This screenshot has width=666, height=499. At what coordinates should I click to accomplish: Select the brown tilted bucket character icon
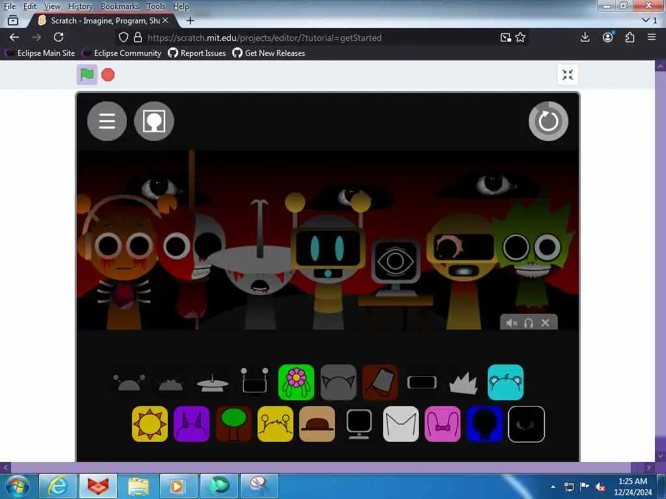pos(380,382)
